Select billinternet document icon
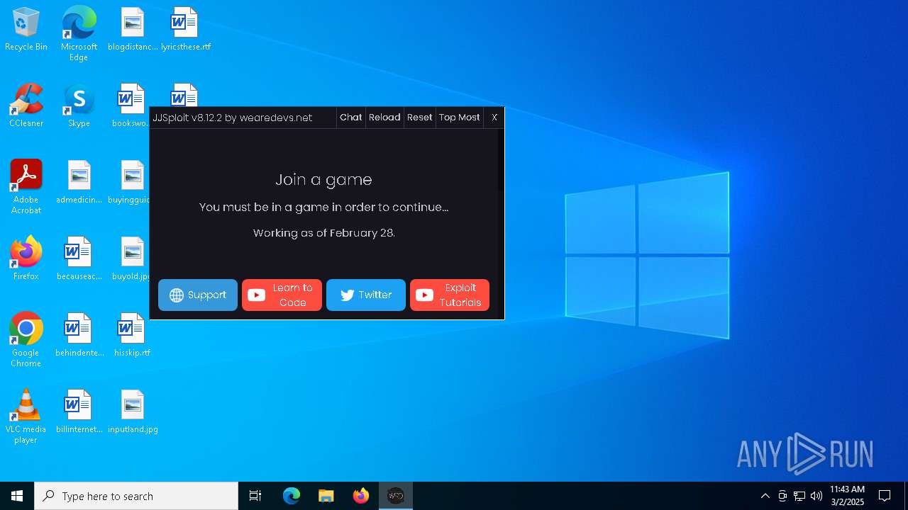 pyautogui.click(x=79, y=412)
